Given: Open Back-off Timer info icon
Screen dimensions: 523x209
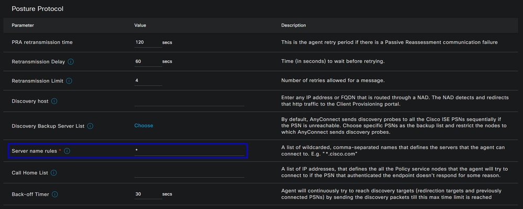Looking at the screenshot, I should coord(54,194).
